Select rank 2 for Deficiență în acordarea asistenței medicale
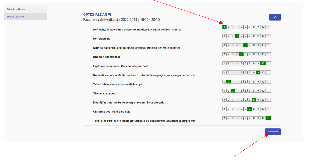This screenshot has width=316, height=167. pyautogui.click(x=229, y=27)
